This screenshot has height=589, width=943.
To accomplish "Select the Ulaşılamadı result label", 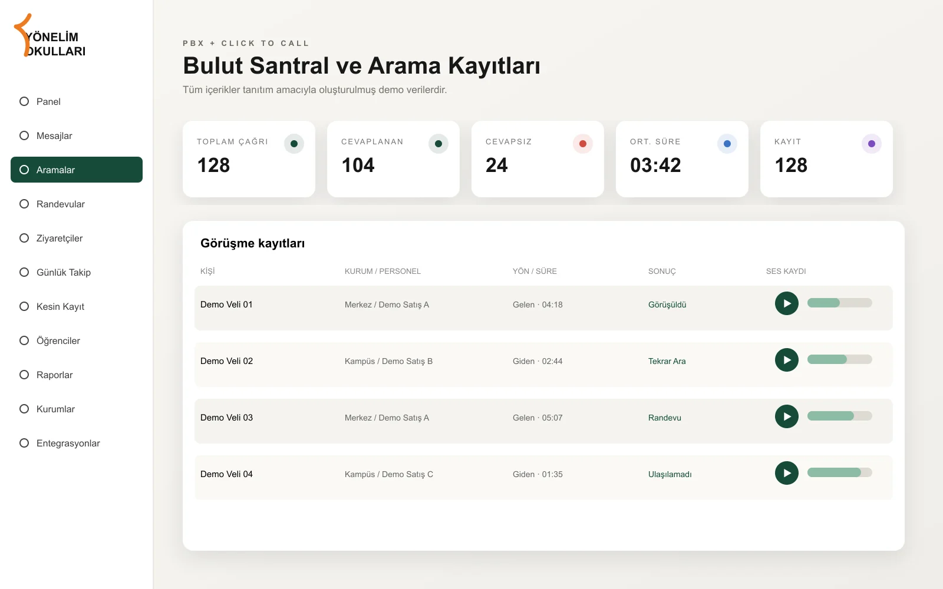I will (670, 474).
